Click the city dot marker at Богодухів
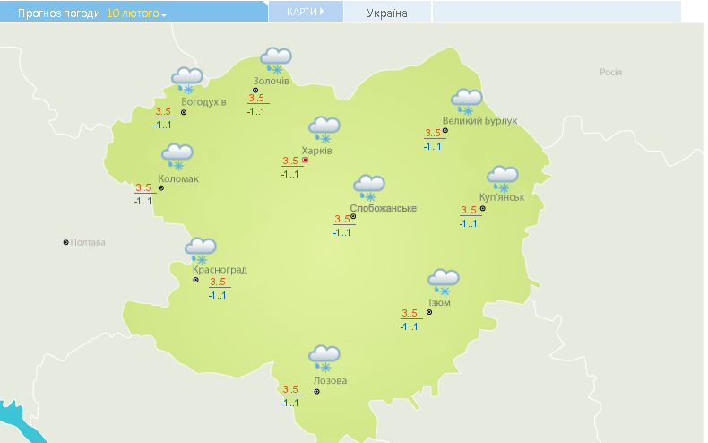 [184, 112]
